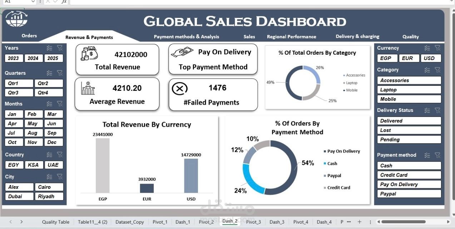Add a new sheet with plus icon

(x=360, y=222)
